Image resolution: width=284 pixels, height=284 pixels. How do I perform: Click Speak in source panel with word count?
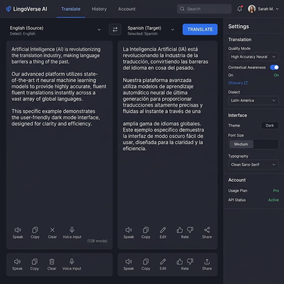(18, 233)
